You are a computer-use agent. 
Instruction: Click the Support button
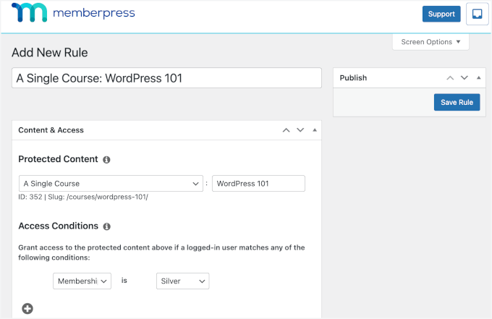441,14
